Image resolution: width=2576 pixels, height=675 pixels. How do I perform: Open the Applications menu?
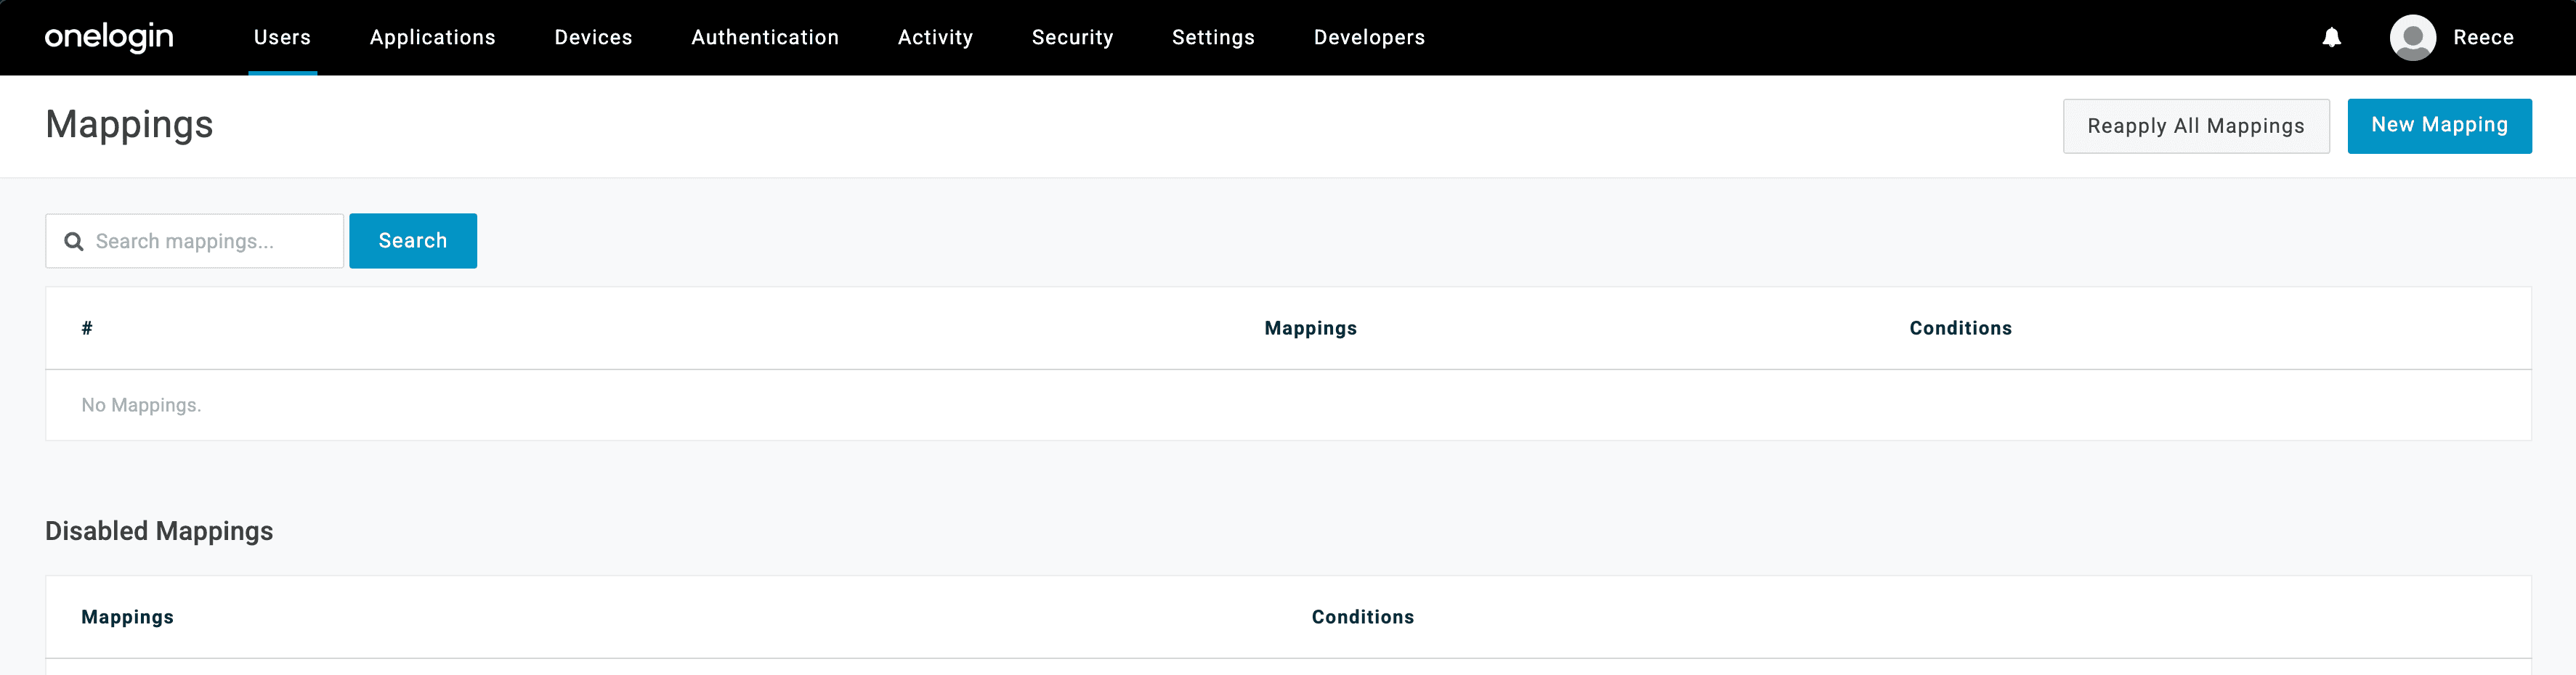[x=432, y=37]
